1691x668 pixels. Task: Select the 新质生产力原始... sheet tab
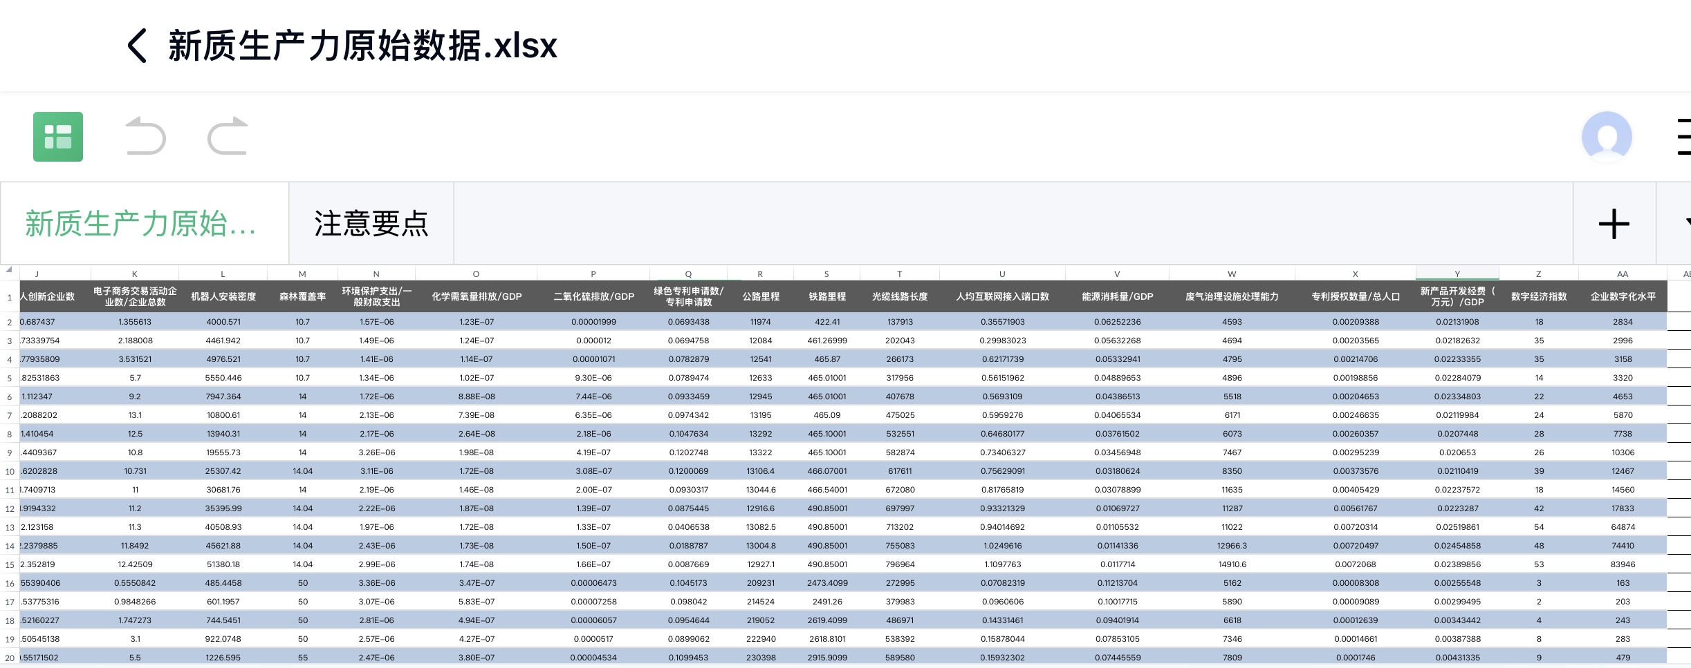141,224
